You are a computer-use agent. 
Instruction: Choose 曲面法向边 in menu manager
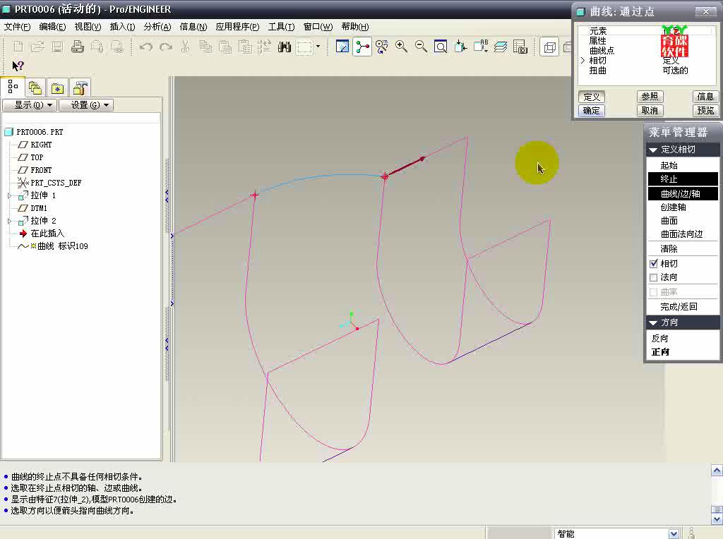[x=683, y=234]
